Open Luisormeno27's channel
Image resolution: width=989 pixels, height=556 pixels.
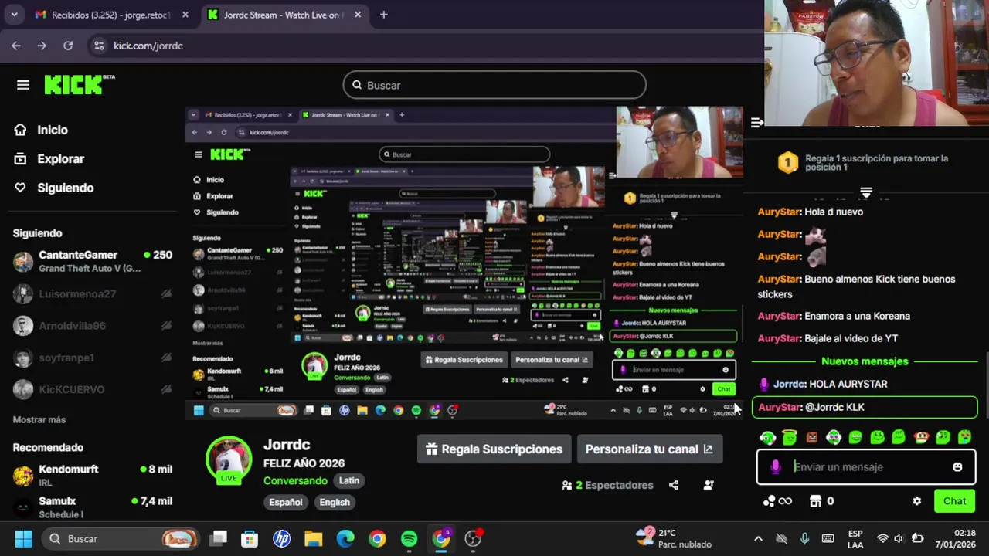[x=93, y=293]
